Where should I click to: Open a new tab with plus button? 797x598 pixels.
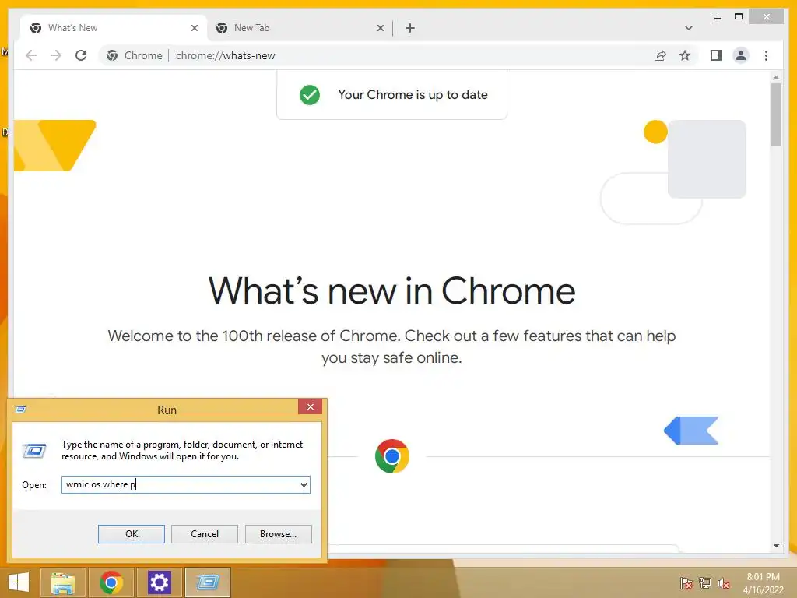pyautogui.click(x=410, y=28)
